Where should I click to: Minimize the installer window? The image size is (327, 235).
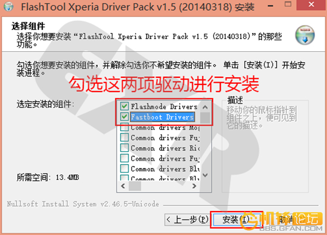270,5
